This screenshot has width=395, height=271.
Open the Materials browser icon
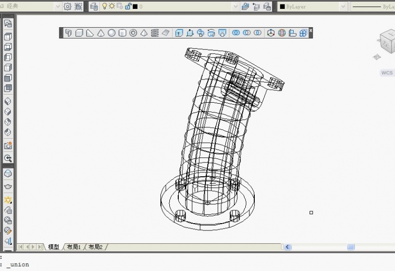(8, 220)
